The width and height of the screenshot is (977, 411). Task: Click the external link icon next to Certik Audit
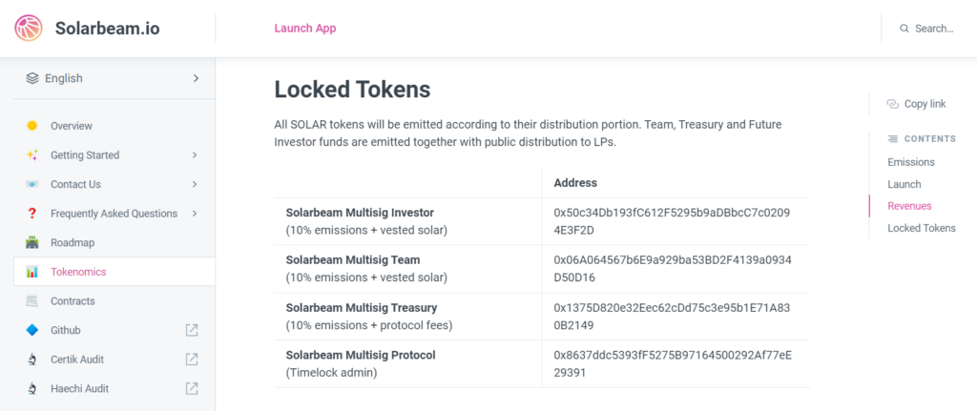pyautogui.click(x=192, y=360)
